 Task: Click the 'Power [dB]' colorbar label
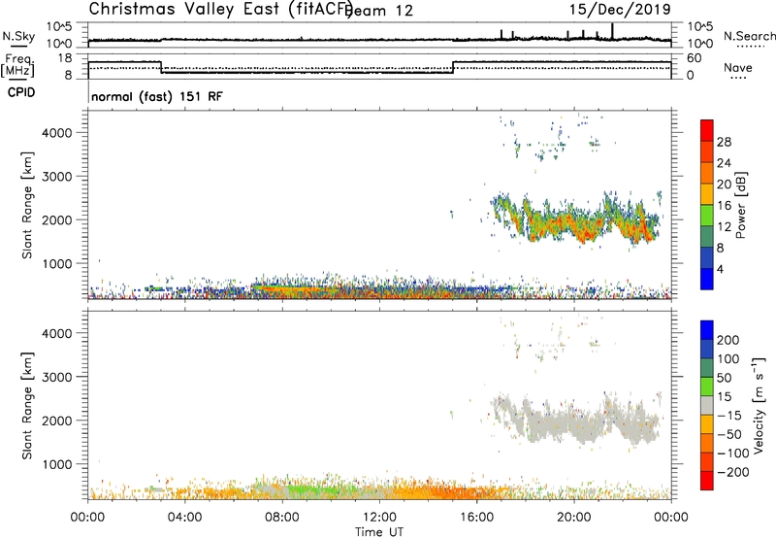740,205
